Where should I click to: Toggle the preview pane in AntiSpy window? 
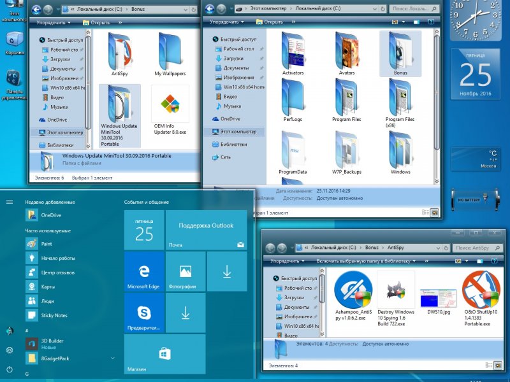point(480,261)
